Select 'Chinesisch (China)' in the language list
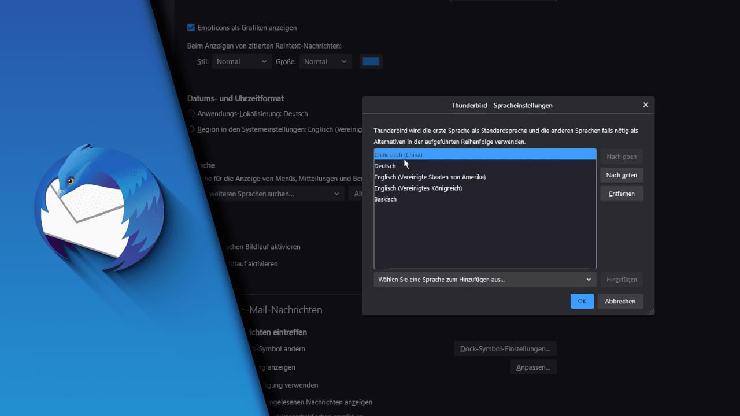 pyautogui.click(x=485, y=155)
